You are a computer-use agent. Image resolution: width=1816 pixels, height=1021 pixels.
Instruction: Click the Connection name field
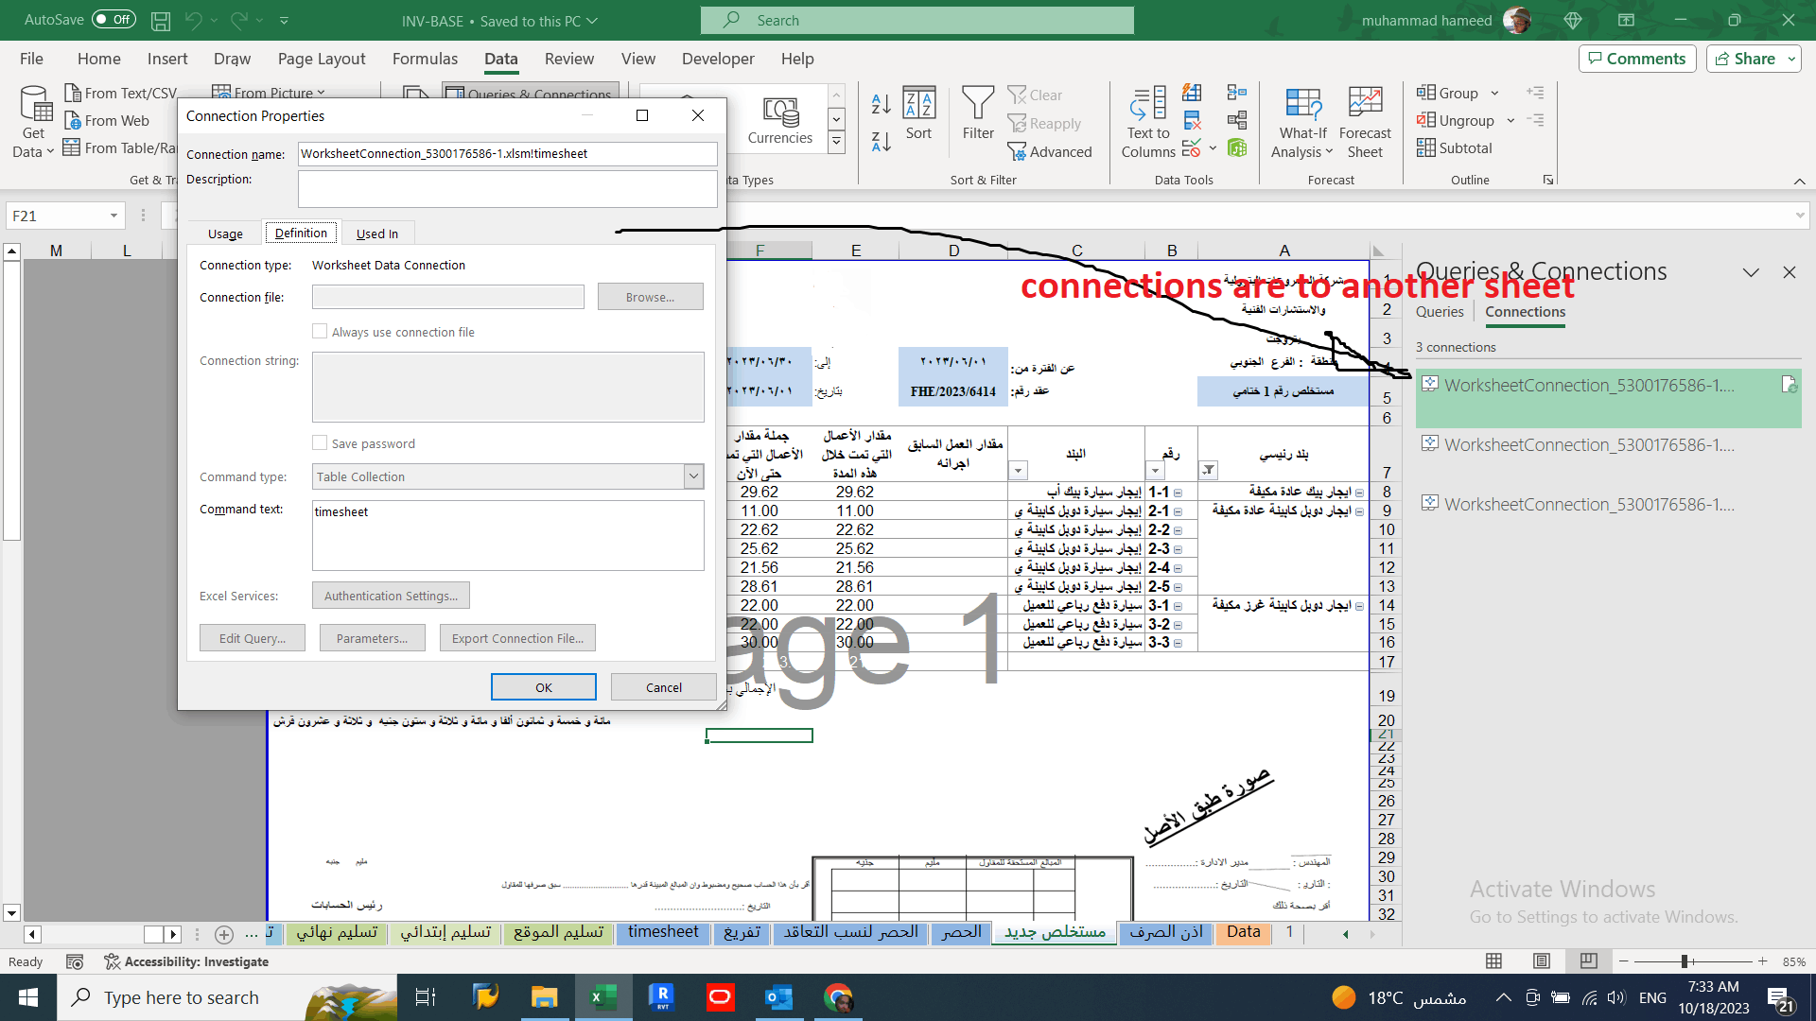[x=507, y=153]
